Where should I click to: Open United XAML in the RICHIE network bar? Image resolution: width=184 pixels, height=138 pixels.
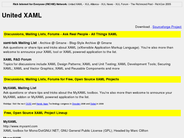(x=75, y=4)
